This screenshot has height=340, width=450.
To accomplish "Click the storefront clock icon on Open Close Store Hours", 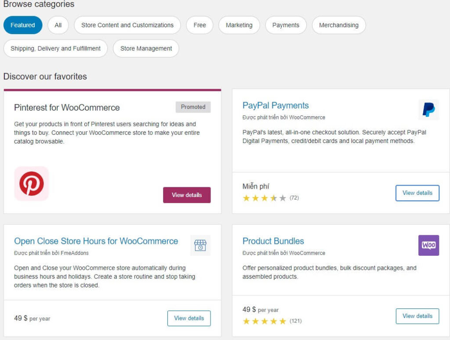I will [x=200, y=245].
